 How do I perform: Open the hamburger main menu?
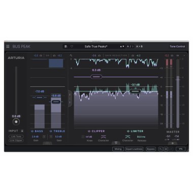tap(8, 46)
